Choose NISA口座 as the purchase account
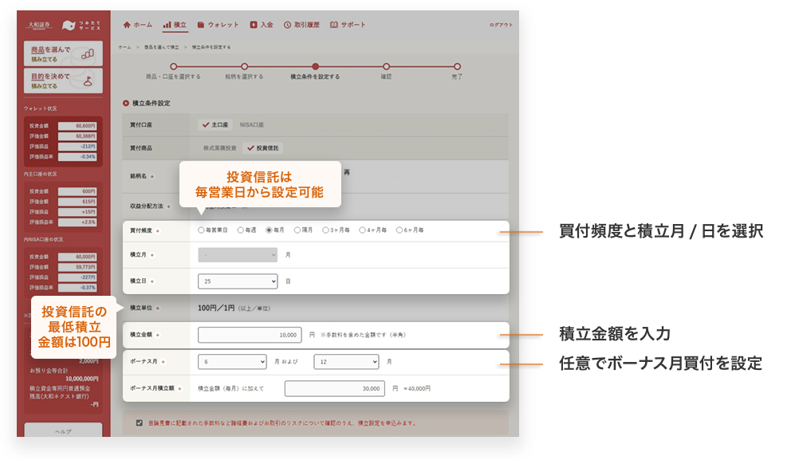The height and width of the screenshot is (460, 799). pos(252,125)
